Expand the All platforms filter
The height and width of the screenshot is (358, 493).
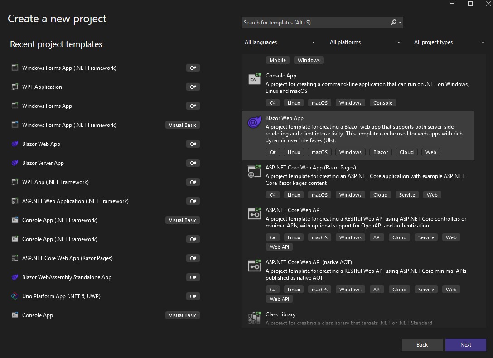click(x=365, y=42)
